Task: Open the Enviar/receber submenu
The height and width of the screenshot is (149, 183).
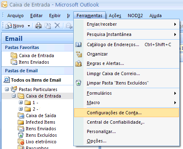Action: (127, 24)
